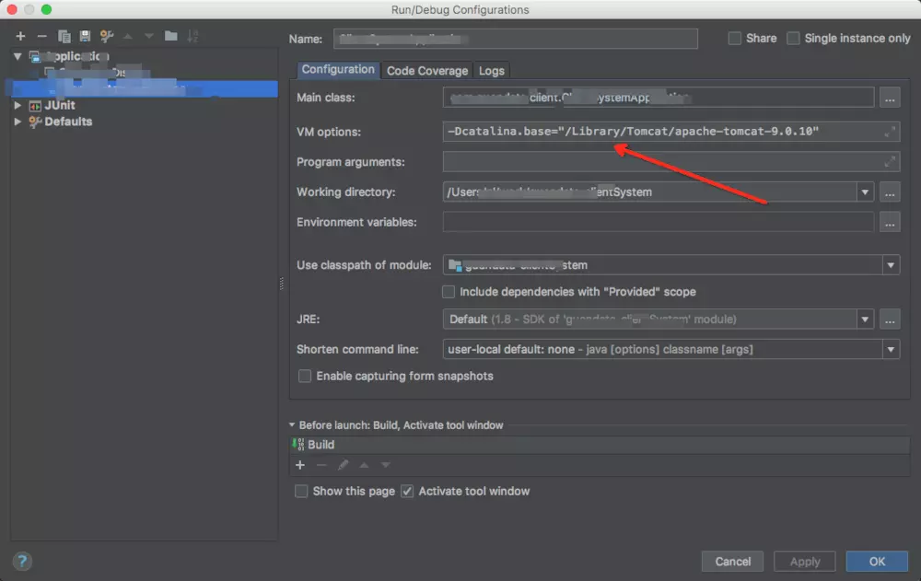921x581 pixels.
Task: Click the Apply button
Action: point(805,562)
